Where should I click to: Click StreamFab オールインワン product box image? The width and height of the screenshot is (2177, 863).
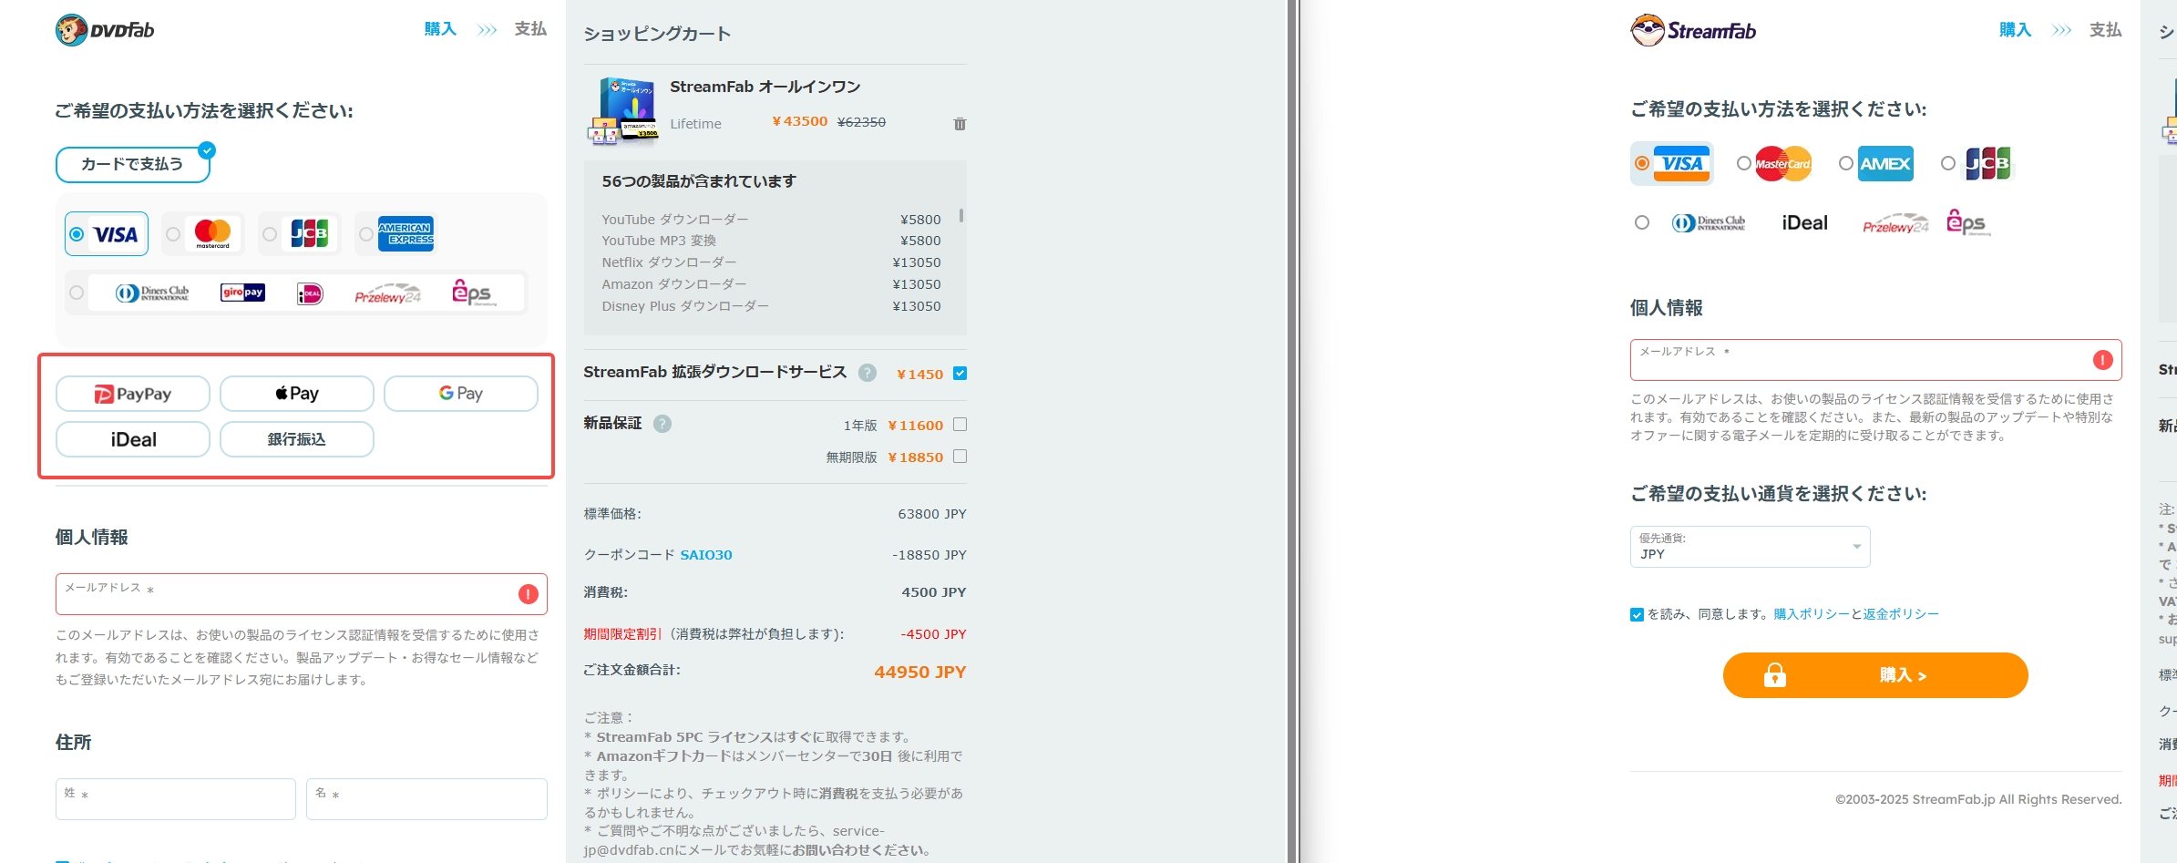point(623,111)
